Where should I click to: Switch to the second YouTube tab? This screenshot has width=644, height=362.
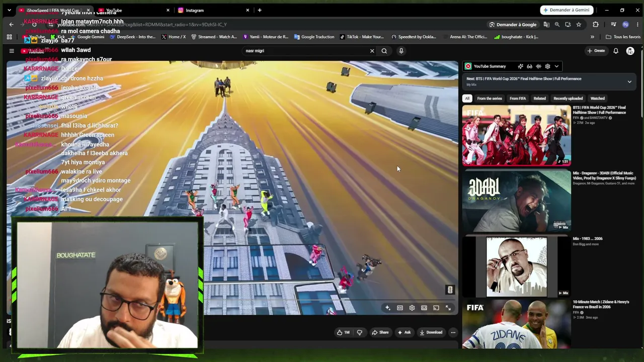[x=133, y=10]
